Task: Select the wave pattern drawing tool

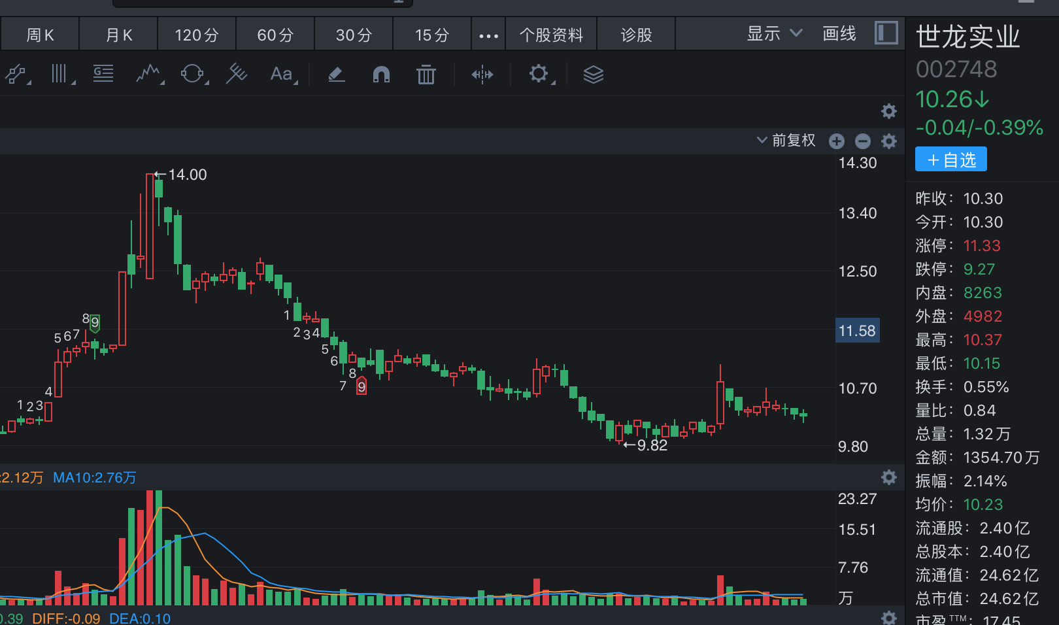Action: click(x=148, y=75)
